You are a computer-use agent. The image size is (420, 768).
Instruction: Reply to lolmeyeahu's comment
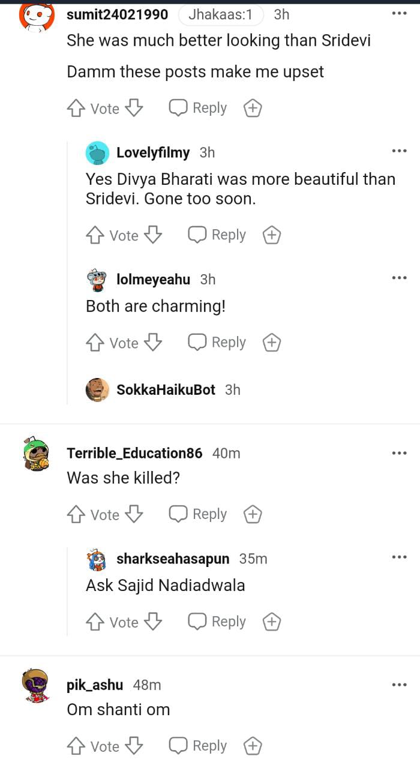[x=217, y=343]
